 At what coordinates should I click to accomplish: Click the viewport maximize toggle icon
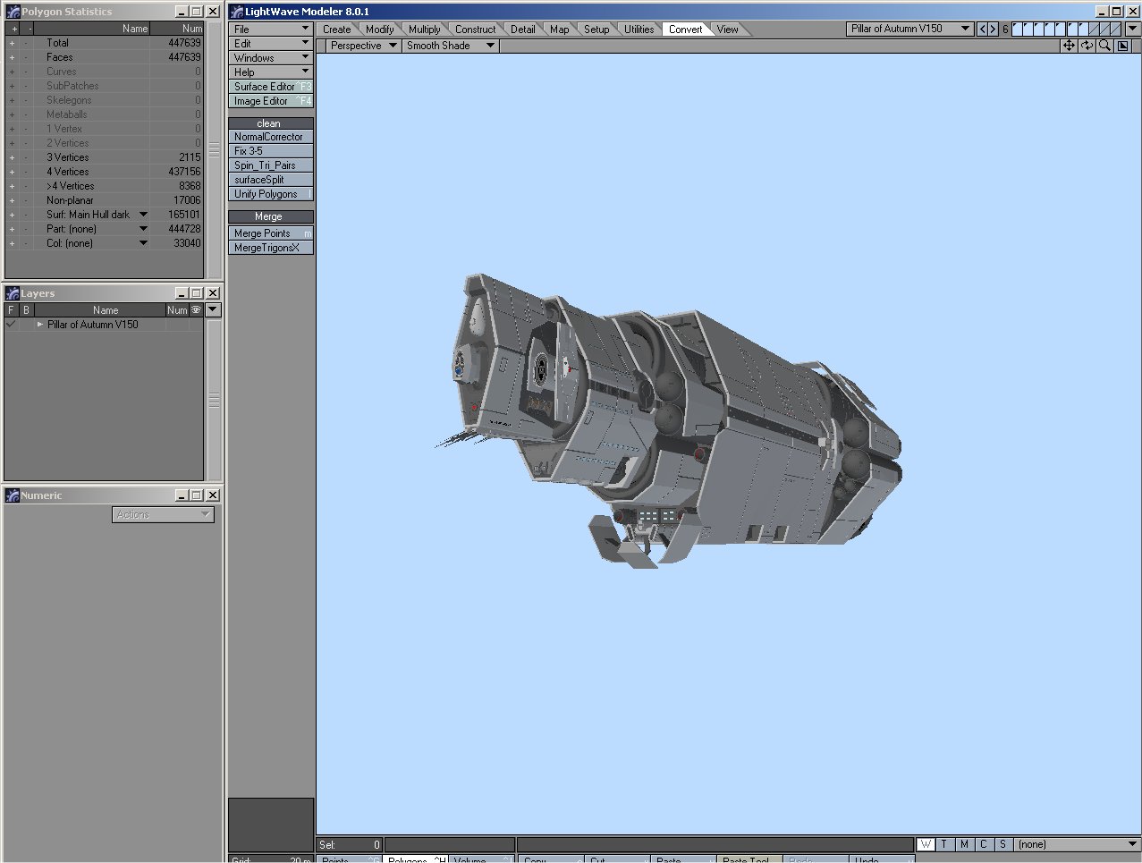pyautogui.click(x=1123, y=46)
